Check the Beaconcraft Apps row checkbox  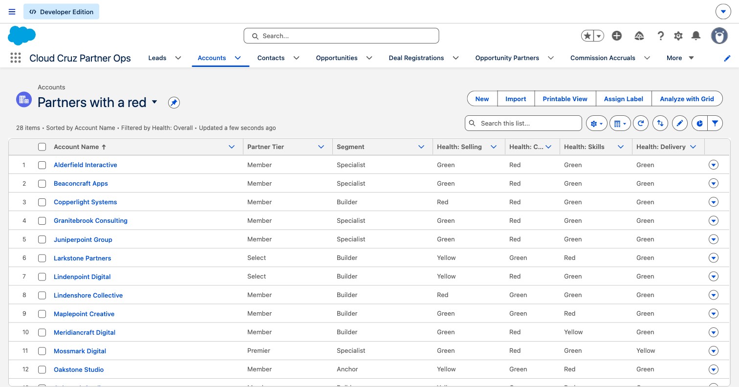pos(42,184)
